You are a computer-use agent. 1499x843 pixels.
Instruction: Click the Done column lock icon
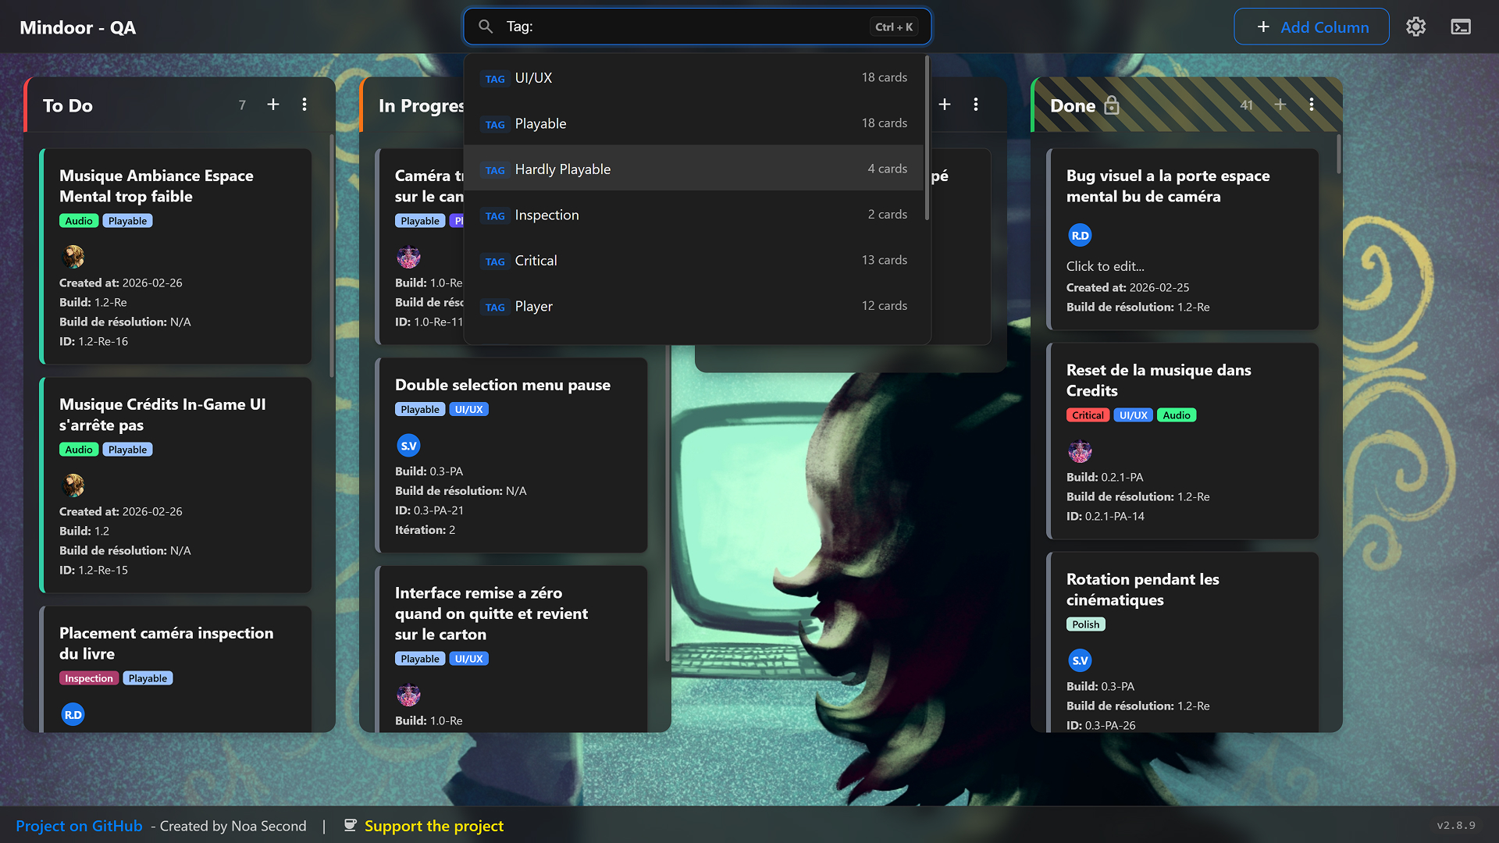coord(1112,105)
